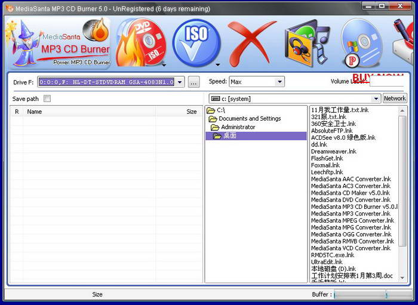Click the headphones and music media icon
418x305 pixels.
point(307,43)
